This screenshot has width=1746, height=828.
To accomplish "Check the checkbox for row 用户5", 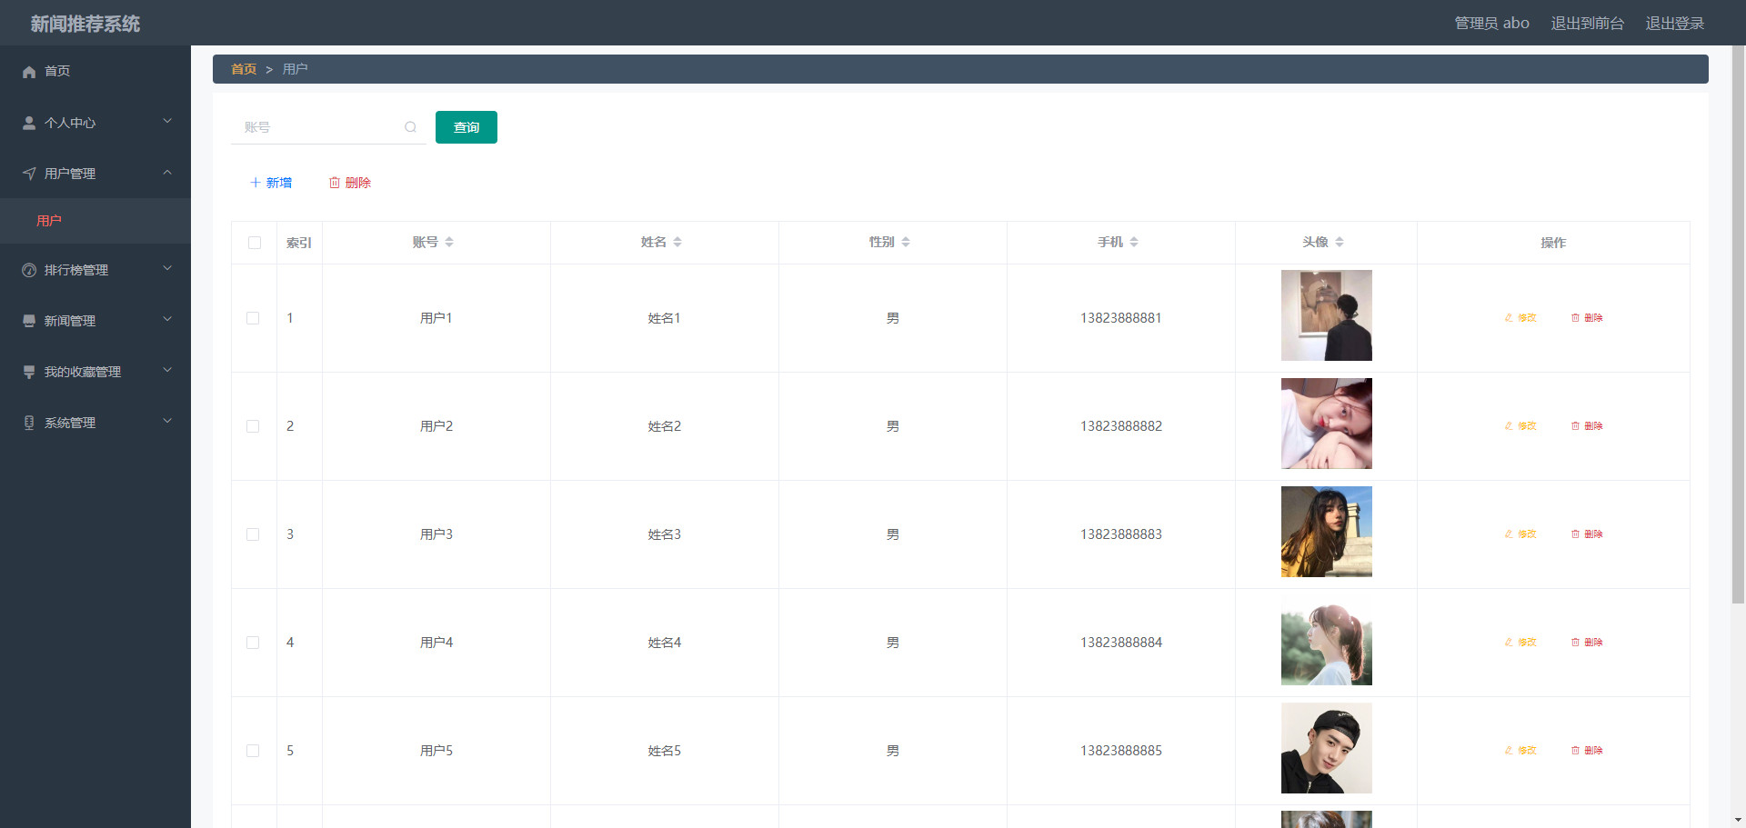I will pyautogui.click(x=253, y=751).
